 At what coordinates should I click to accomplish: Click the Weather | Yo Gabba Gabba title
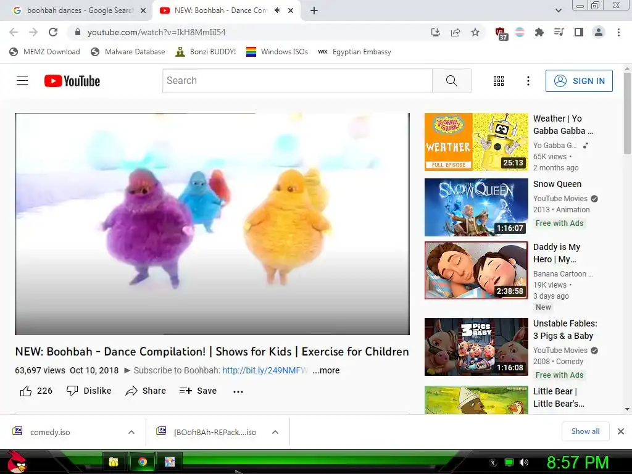pyautogui.click(x=563, y=125)
